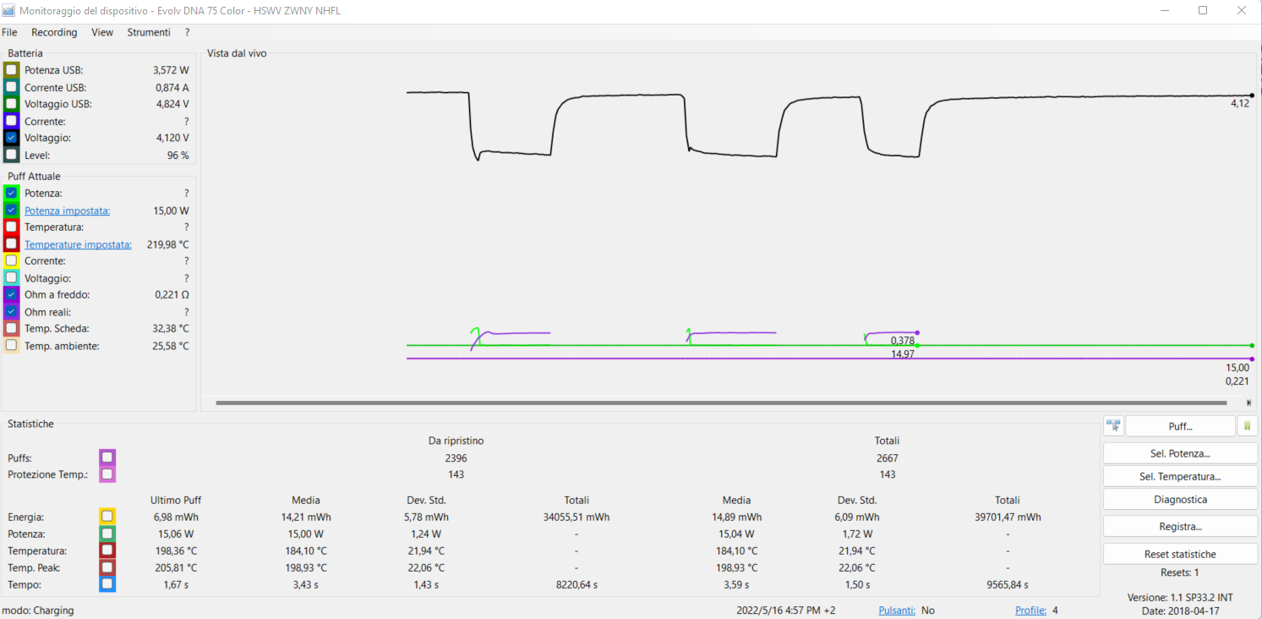
Task: Enable the Potenza USB checkbox
Action: pos(11,70)
